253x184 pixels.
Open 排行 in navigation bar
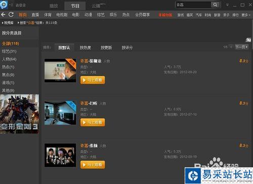(x=235, y=15)
